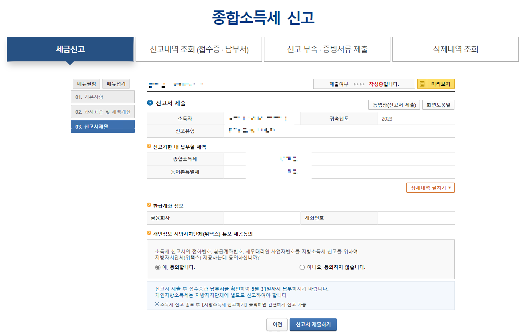
Task: Switch to the 세금신고 tab
Action: [70, 49]
